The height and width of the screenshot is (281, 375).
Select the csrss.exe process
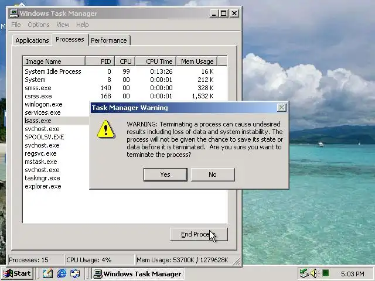38,96
